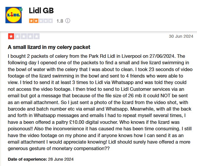The image size is (197, 166).
Task: Click fourth grey star in header rating
Action: point(46,21)
